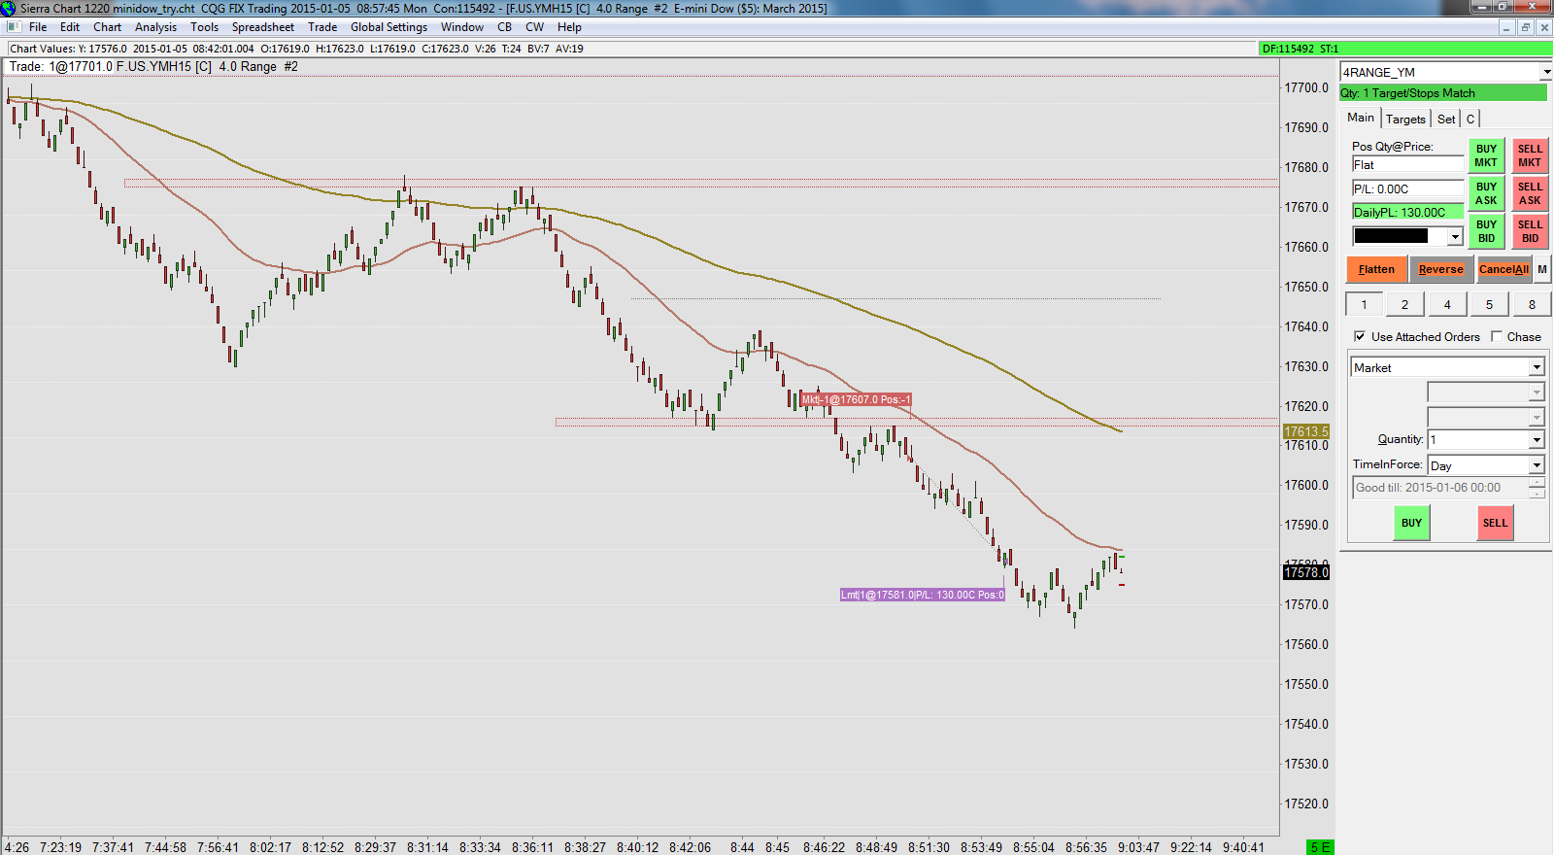
Task: Select quantity preset 1
Action: (1364, 304)
